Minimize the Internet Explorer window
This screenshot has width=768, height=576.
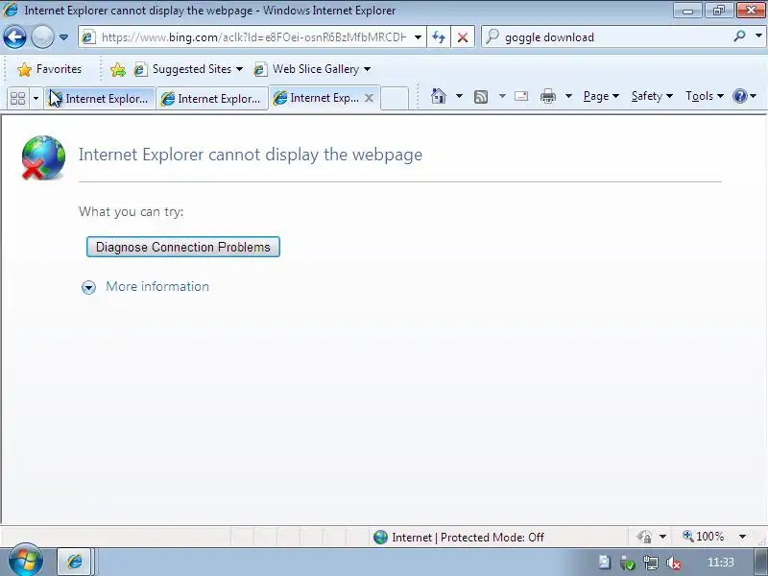click(x=687, y=10)
